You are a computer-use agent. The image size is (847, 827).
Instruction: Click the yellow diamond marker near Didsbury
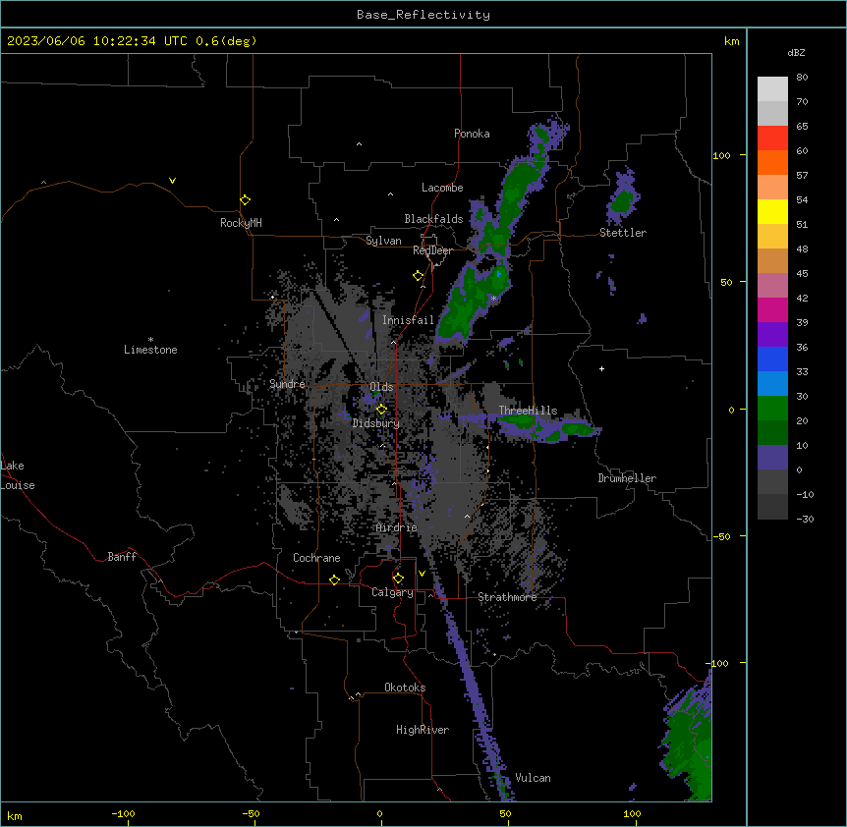[x=381, y=410]
